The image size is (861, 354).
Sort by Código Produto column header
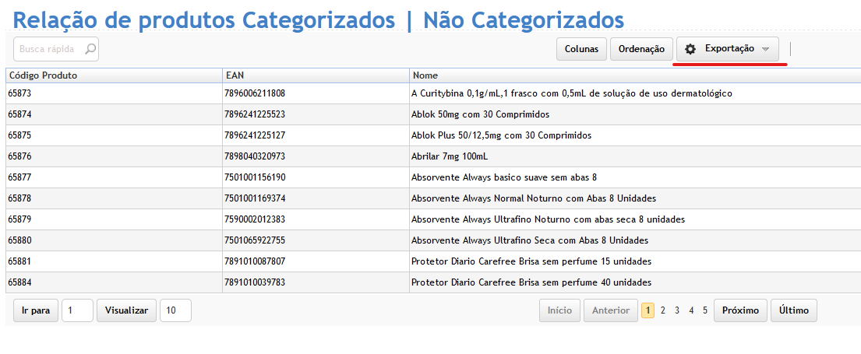[43, 75]
